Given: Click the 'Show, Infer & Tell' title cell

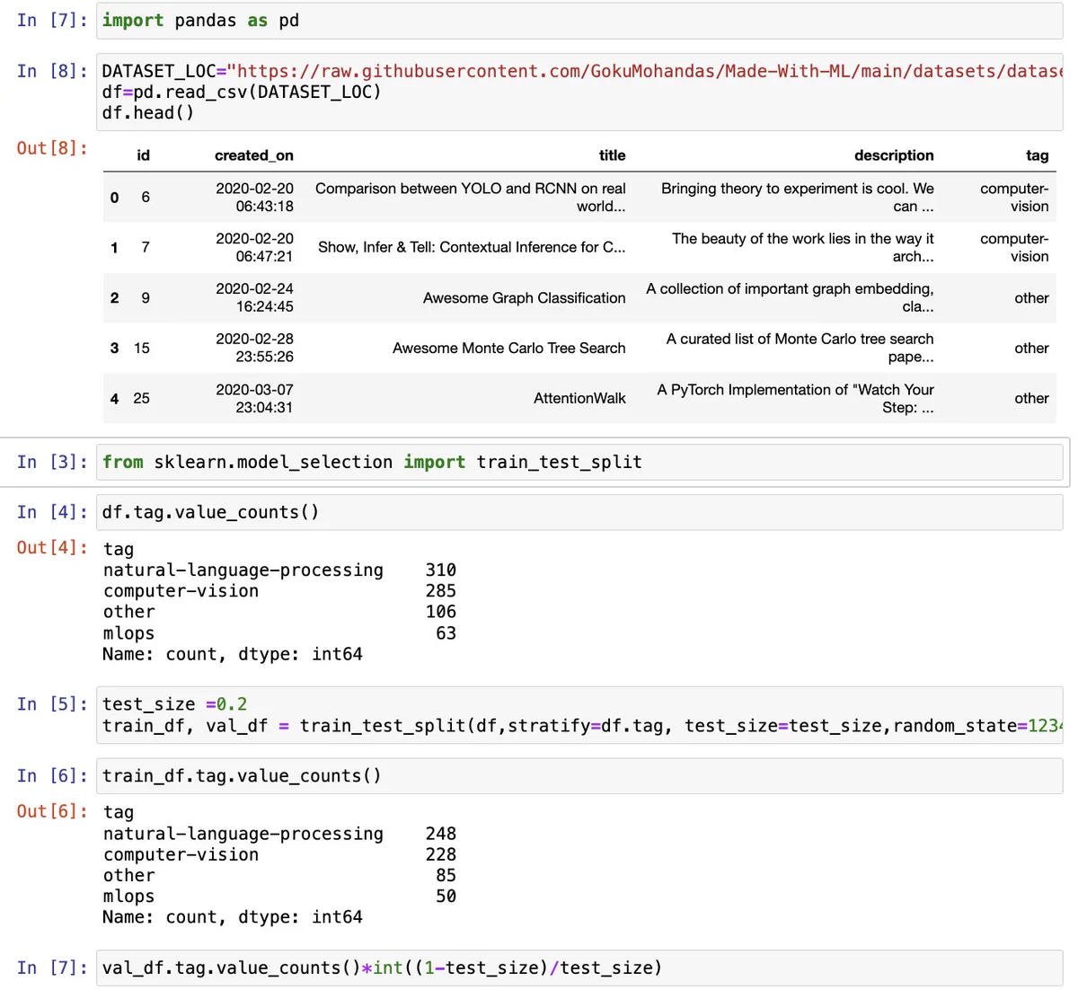Looking at the screenshot, I should (x=472, y=247).
